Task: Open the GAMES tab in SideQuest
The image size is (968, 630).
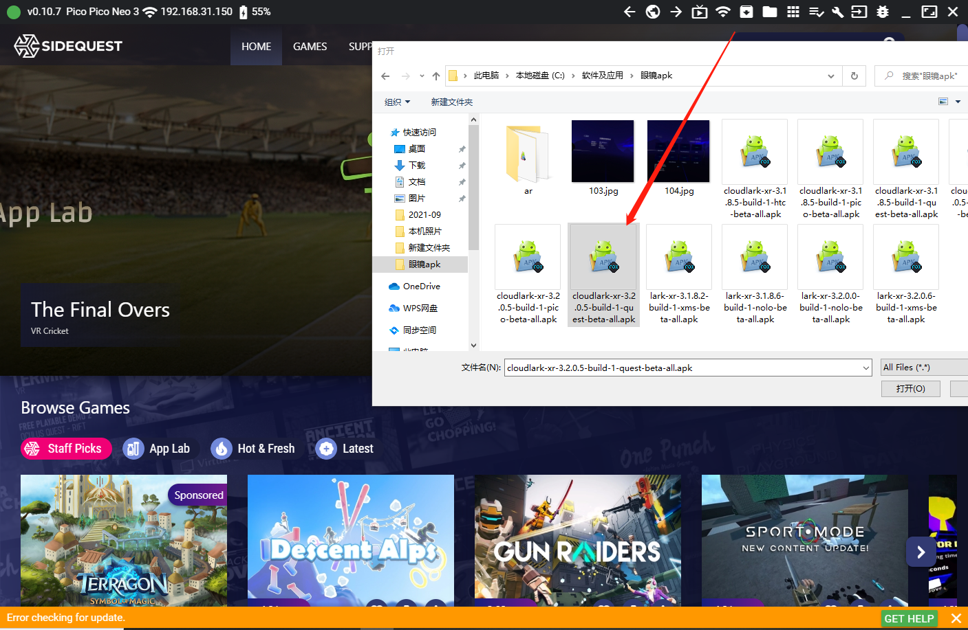Action: click(310, 47)
